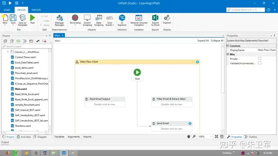This screenshot has width=278, height=156.
Task: Click the Refresh icon in Project panel
Action: (18, 41)
